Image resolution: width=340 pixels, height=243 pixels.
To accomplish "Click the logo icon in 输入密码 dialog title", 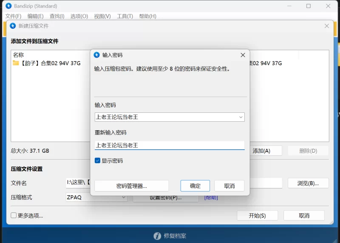I will [96, 55].
